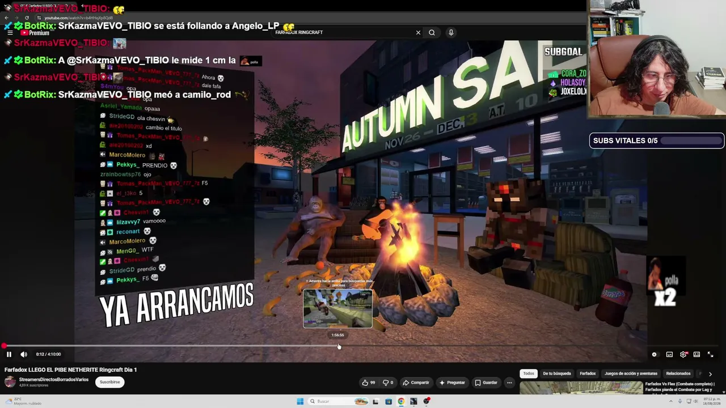This screenshot has width=726, height=408.
Task: Open the taskbar clock and date
Action: (x=711, y=401)
